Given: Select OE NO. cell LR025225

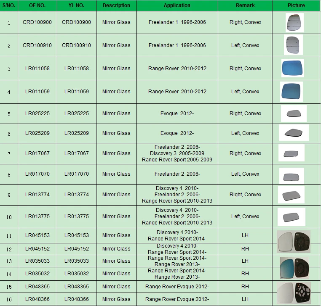Looking at the screenshot, I should [x=37, y=113].
